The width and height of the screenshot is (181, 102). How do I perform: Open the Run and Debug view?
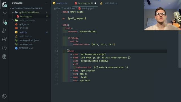pos(5,31)
